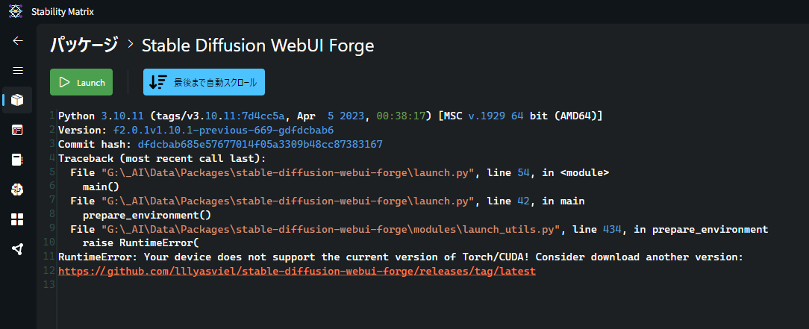The image size is (809, 329).
Task: Click the down-arrow lines auto-scroll icon
Action: coord(158,82)
